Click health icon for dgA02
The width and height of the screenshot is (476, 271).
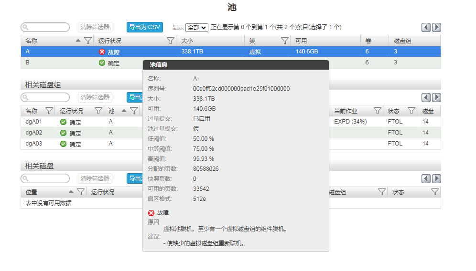(x=63, y=133)
